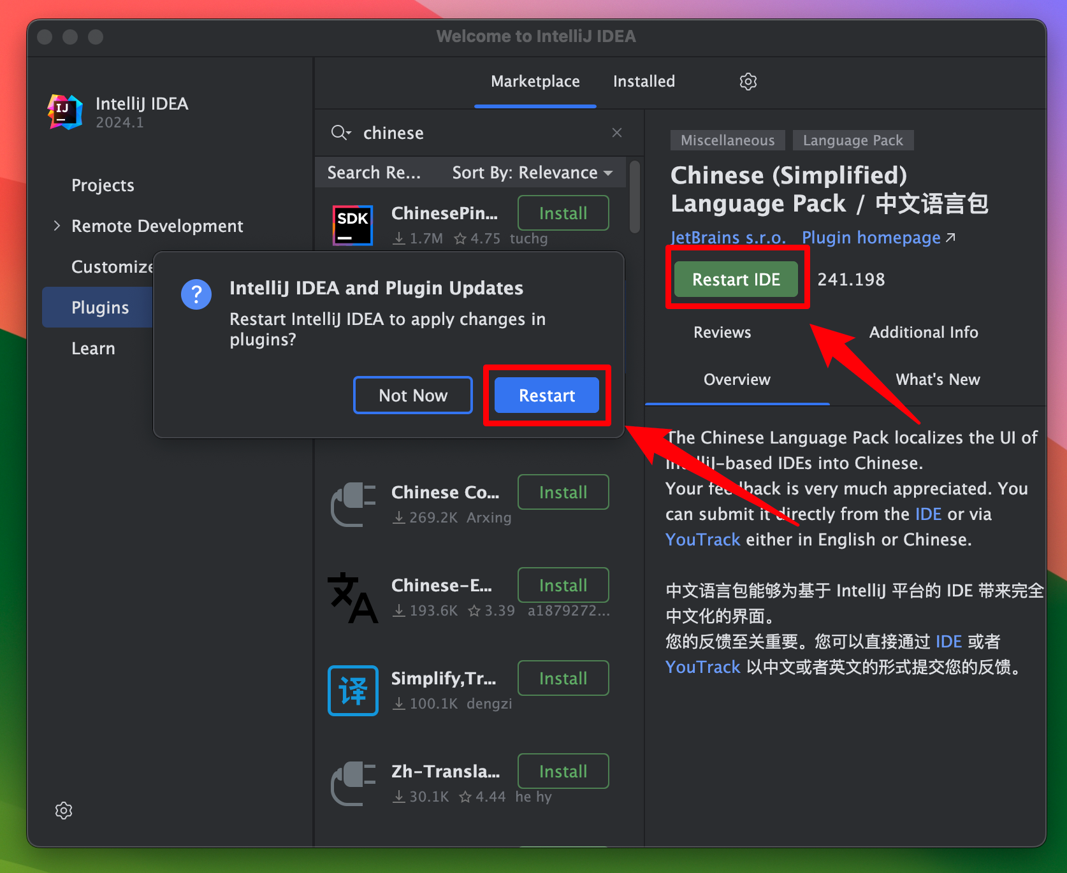
Task: Clear the chinese search text
Action: 617,133
